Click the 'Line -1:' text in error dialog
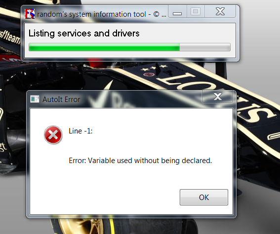The height and width of the screenshot is (234, 280). click(80, 131)
